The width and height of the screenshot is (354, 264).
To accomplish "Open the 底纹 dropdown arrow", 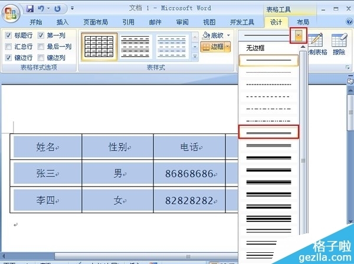I will point(228,35).
